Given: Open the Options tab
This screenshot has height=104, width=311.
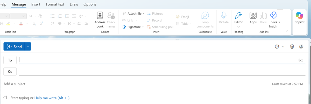Looking at the screenshot, I should point(90,4).
